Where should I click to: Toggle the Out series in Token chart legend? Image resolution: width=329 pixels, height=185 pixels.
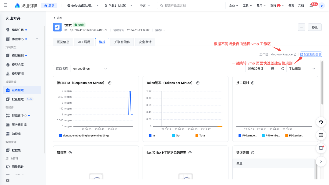(176, 135)
